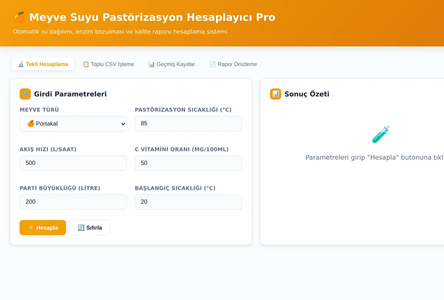Click the header subtitle about Otomatik ısı dağılımı

click(120, 32)
